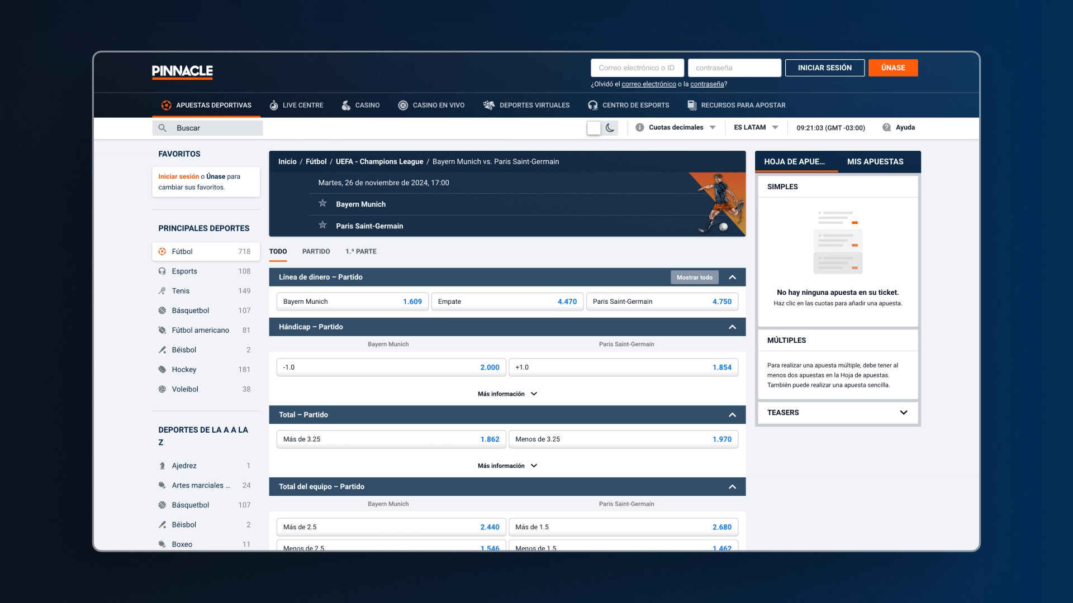The image size is (1073, 603).
Task: Click the Hockey puck icon
Action: pos(162,370)
